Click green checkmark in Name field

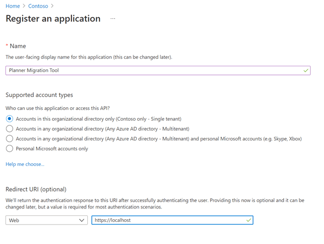[x=306, y=71]
